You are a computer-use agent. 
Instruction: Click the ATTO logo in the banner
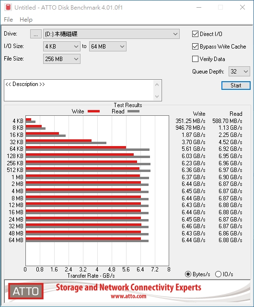(x=26, y=291)
